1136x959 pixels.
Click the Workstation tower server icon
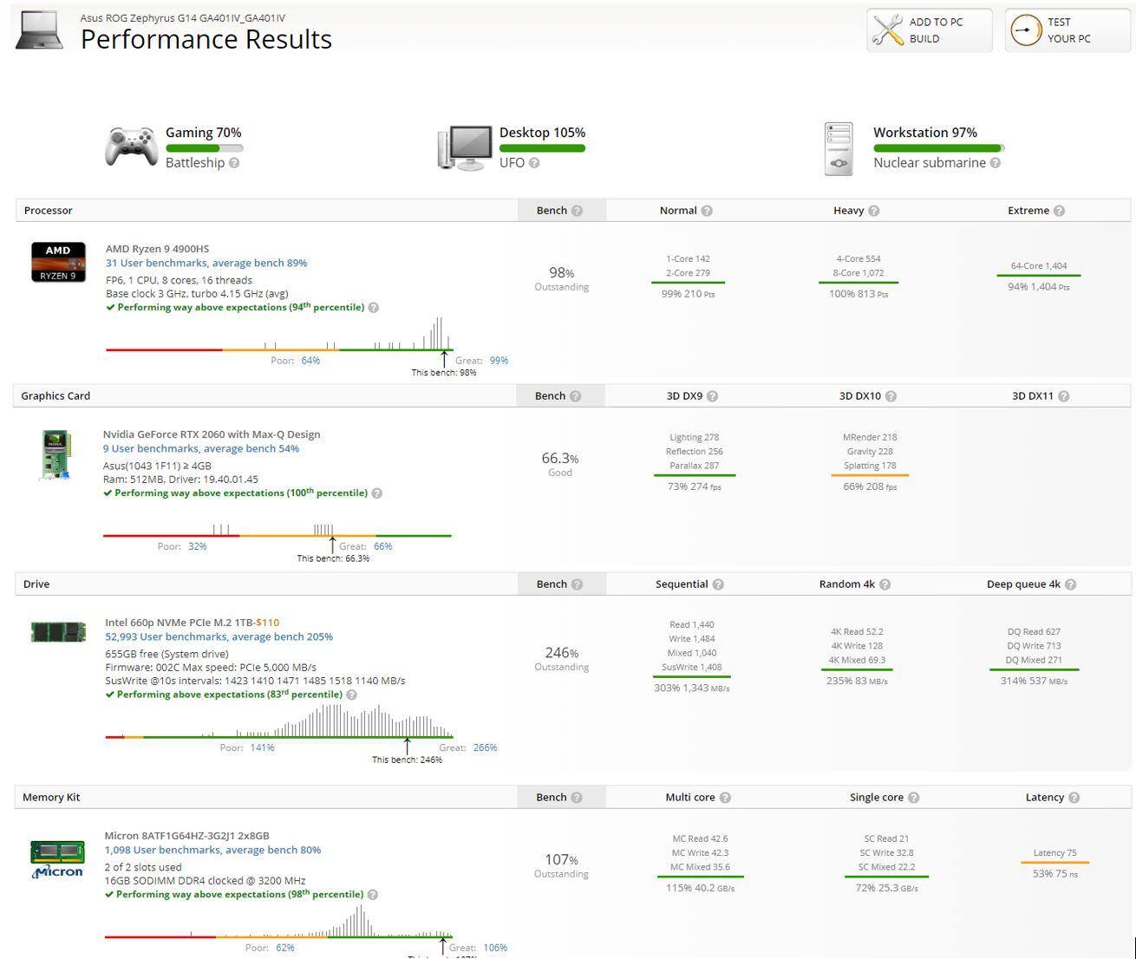point(839,149)
